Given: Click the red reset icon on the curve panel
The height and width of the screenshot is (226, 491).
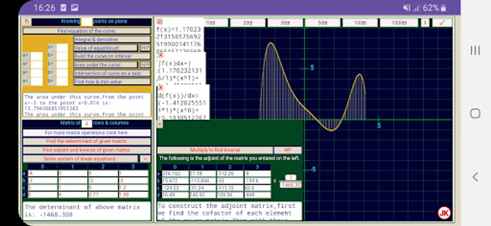Looking at the screenshot, I should [27, 22].
